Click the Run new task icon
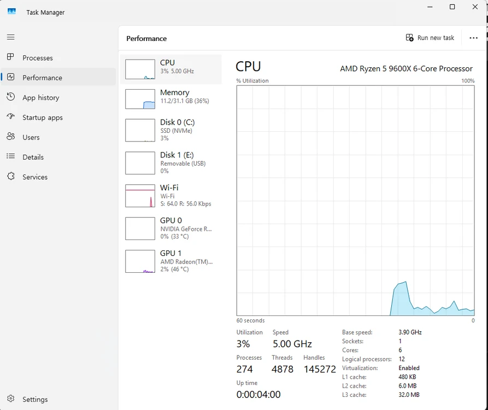 tap(409, 38)
